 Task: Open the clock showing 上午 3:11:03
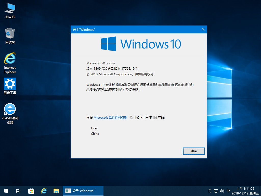coord(245,191)
